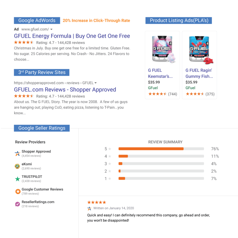Click the star icon beside review date
The width and height of the screenshot is (238, 238).
89,208
